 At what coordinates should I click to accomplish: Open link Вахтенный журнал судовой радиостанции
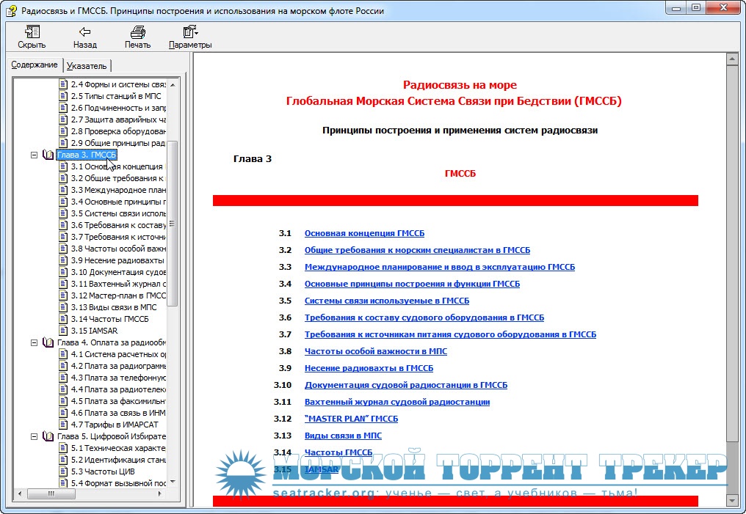click(x=397, y=402)
